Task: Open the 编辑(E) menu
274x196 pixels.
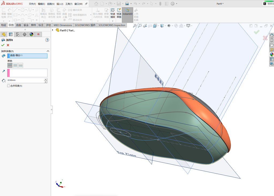Action: point(41,4)
